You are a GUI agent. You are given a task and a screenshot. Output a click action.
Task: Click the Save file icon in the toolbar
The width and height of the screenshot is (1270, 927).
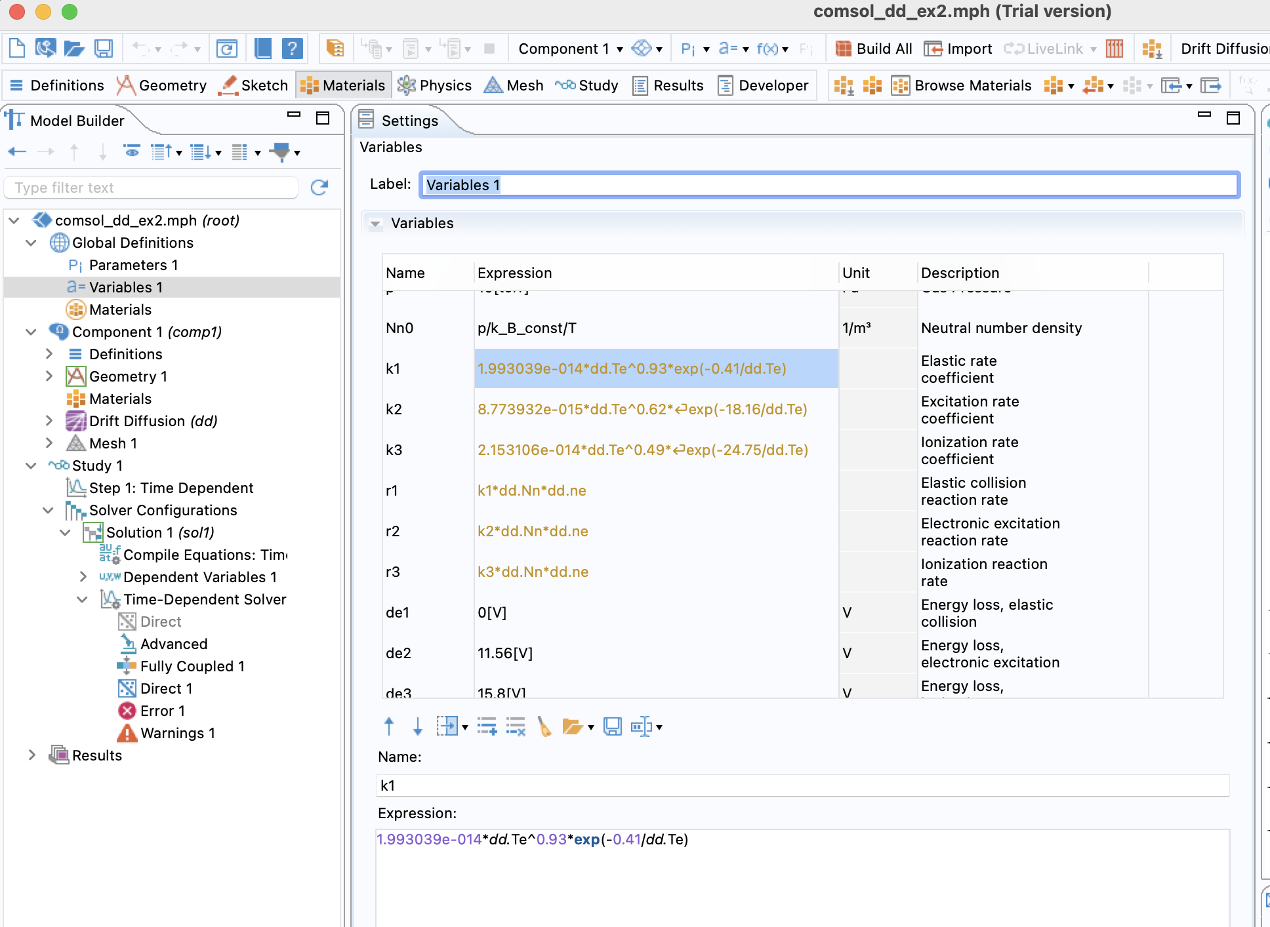tap(104, 49)
